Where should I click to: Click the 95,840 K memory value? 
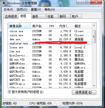[x=65, y=59]
